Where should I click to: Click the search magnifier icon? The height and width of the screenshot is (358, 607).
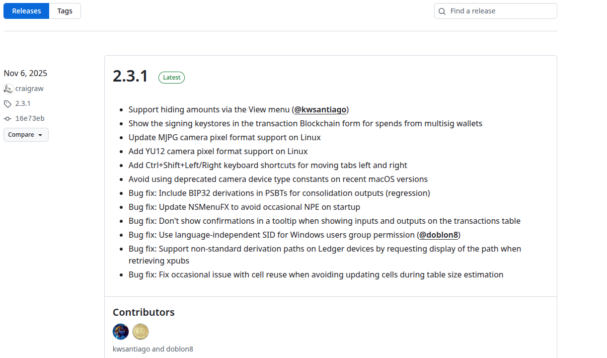[x=442, y=11]
